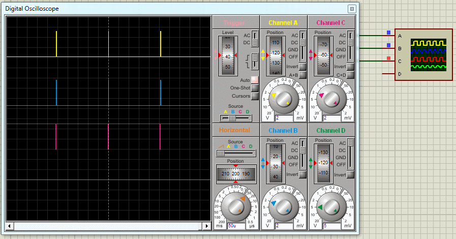Select the Channel C panel header

click(331, 22)
